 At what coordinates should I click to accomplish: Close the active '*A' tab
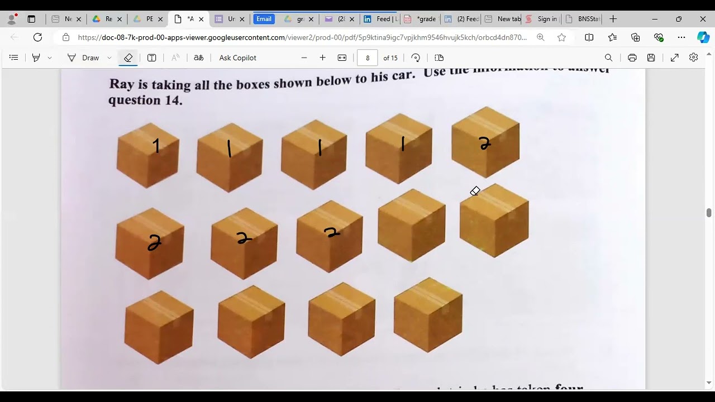201,19
